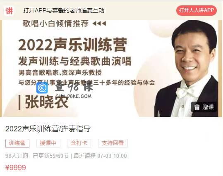Screen dimensions: 223x176
Task: Click the 赠课 gift course label
Action: pos(208,107)
